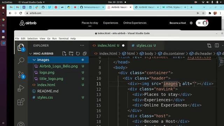Bookmark this page with the star icon

coord(203,13)
